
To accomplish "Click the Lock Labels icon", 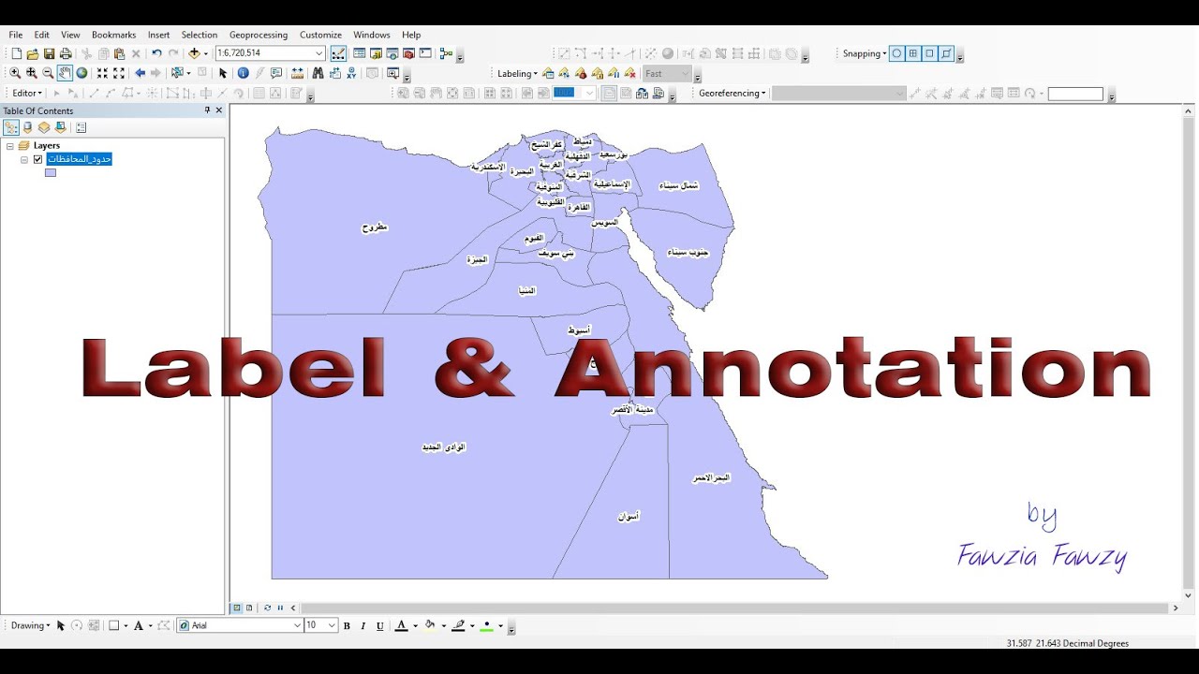I will (597, 73).
